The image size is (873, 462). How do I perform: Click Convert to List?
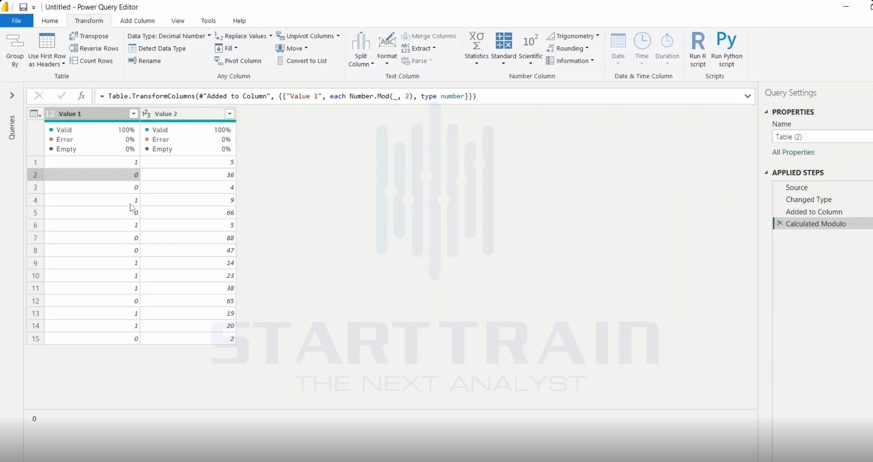point(302,60)
